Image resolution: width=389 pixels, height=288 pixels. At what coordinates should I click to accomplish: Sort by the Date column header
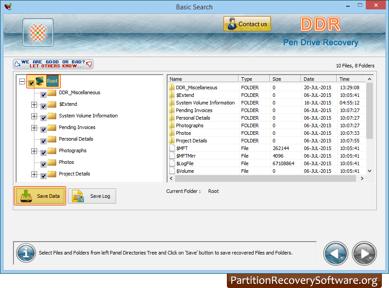click(x=318, y=79)
